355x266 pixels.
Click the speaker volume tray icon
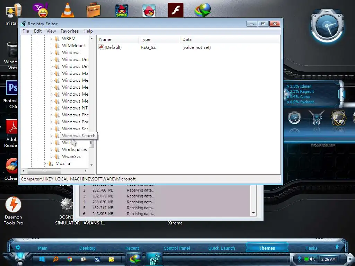click(x=313, y=259)
